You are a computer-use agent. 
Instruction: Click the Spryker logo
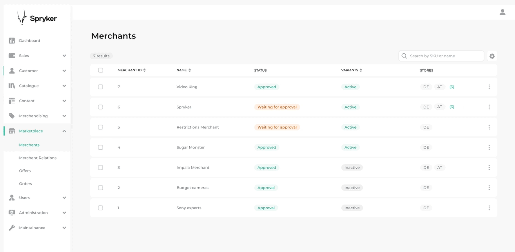point(37,17)
